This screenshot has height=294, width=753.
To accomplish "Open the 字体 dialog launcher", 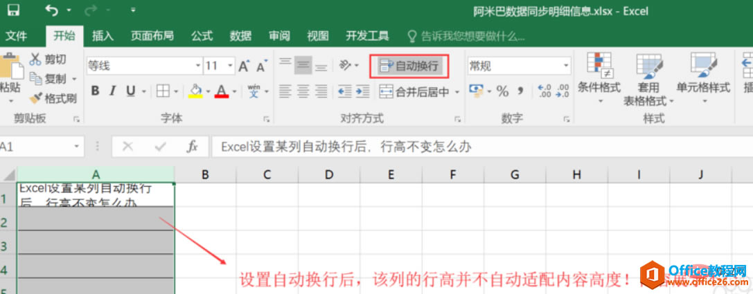I will (x=267, y=120).
